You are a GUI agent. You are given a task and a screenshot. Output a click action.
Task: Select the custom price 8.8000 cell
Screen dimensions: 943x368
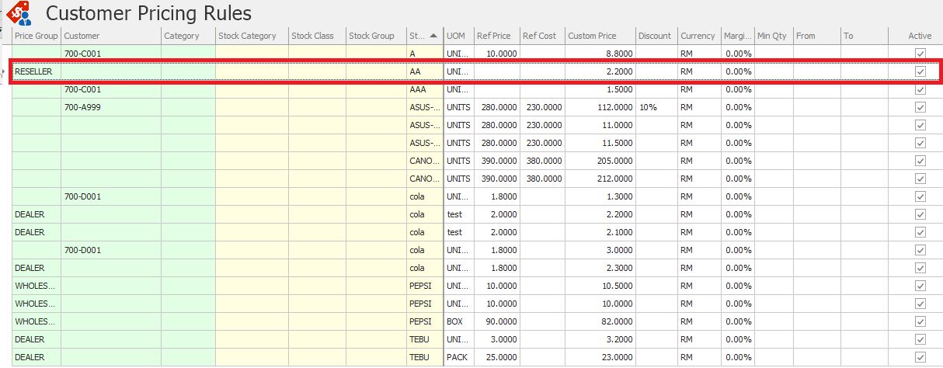click(x=600, y=54)
